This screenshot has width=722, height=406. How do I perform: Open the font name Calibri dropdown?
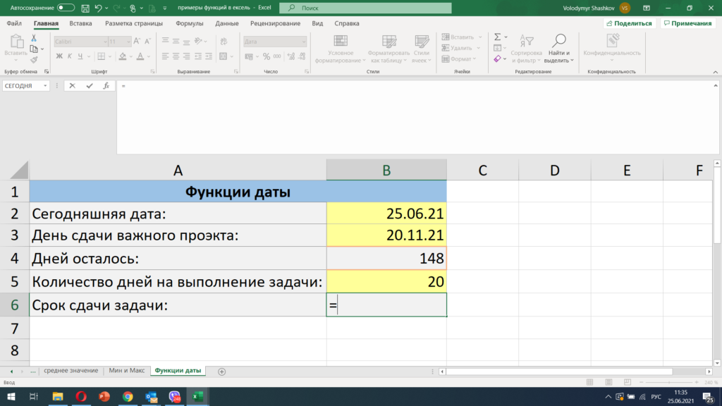pos(106,42)
